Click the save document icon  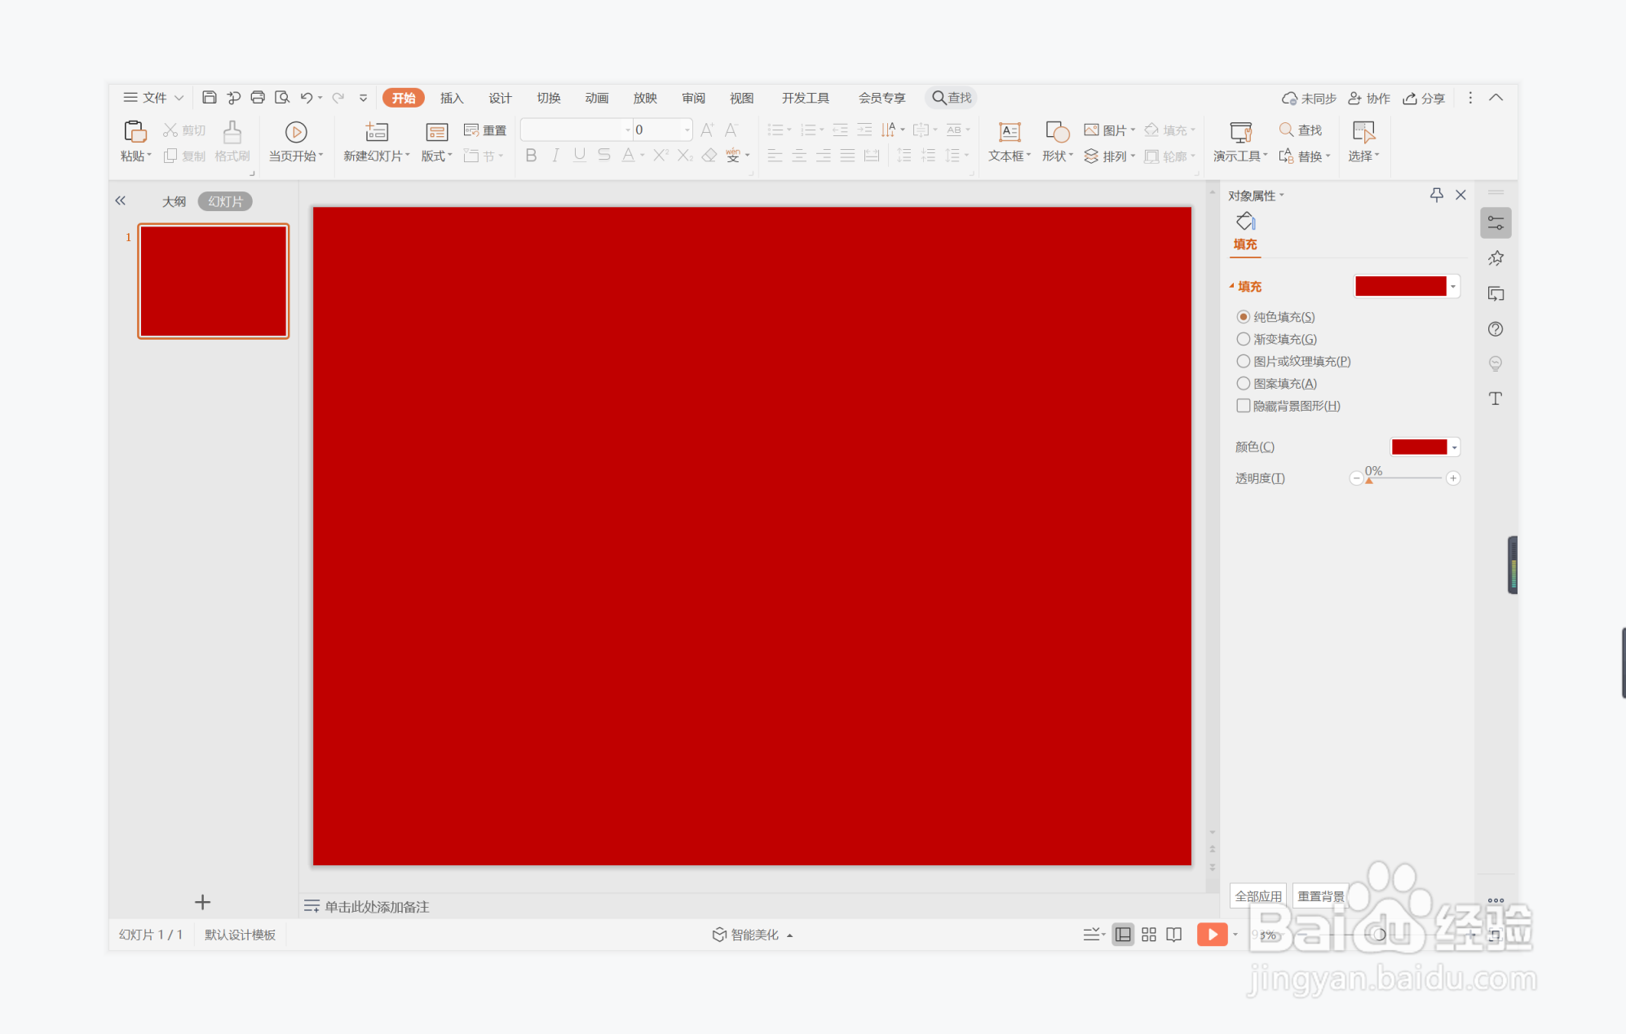click(209, 98)
